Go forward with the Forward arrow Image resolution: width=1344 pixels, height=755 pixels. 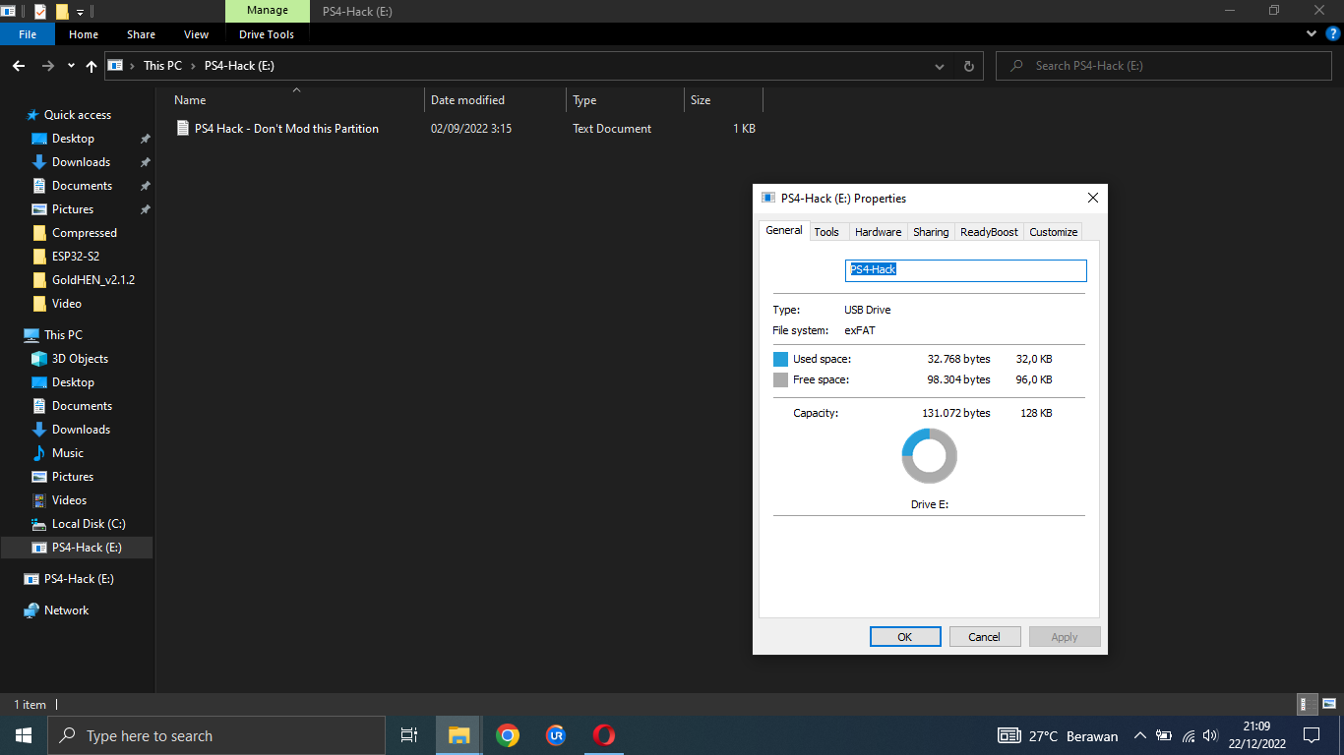coord(47,66)
